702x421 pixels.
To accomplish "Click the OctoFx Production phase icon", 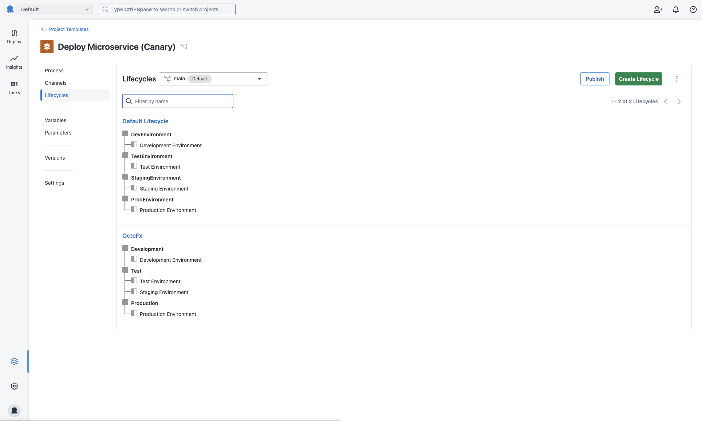I will tap(125, 302).
